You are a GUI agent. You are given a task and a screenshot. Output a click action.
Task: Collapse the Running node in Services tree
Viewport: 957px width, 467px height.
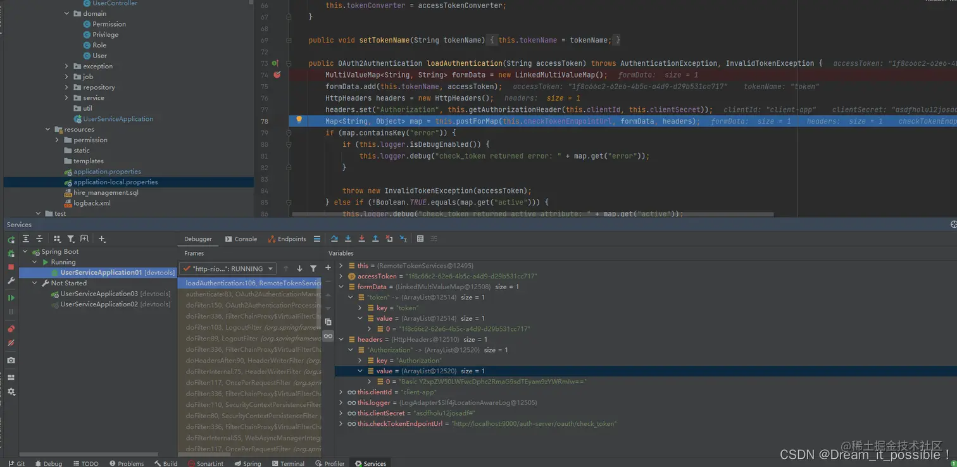35,262
